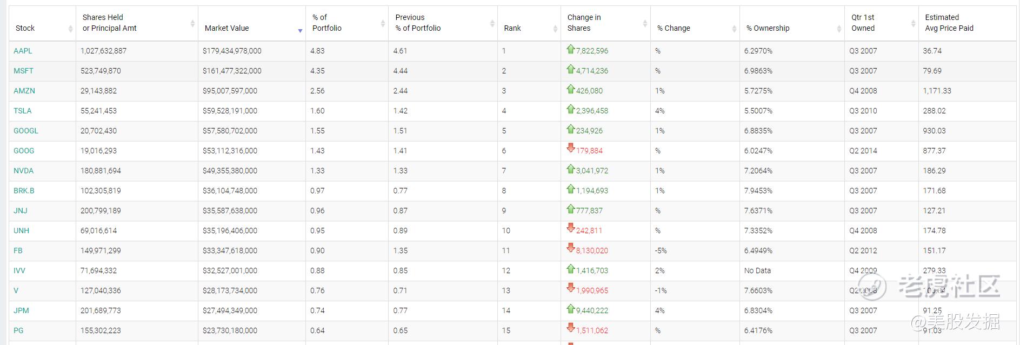Follow the GOOGL ticker link

[x=26, y=131]
